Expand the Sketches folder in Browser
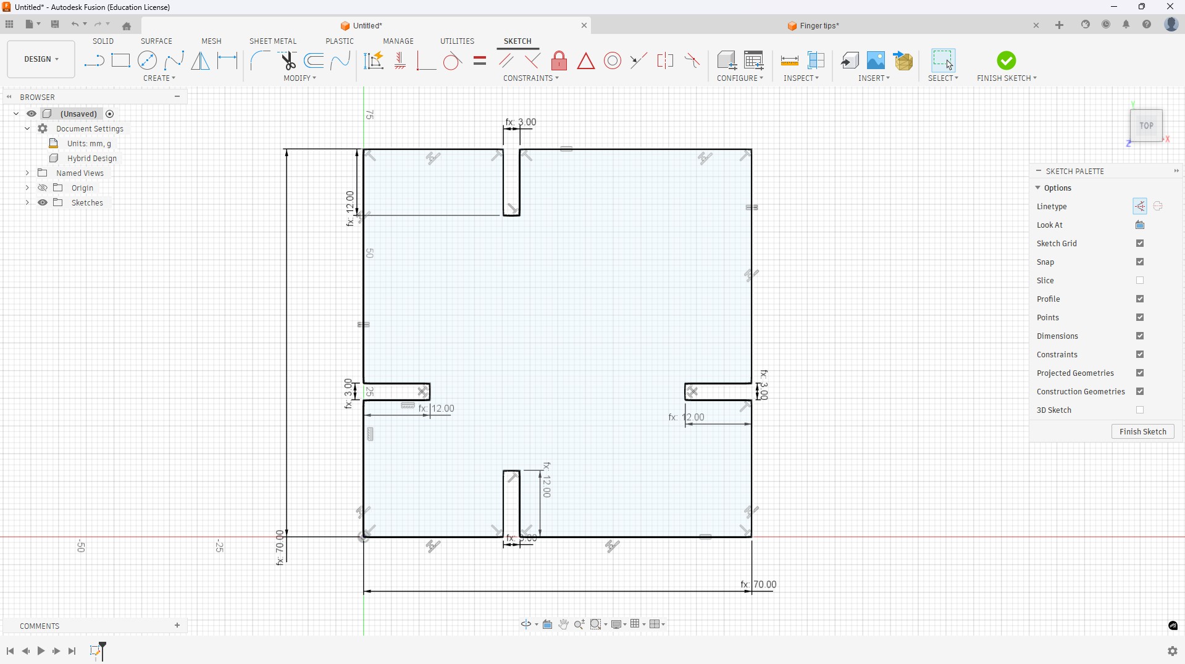1185x664 pixels. point(27,203)
